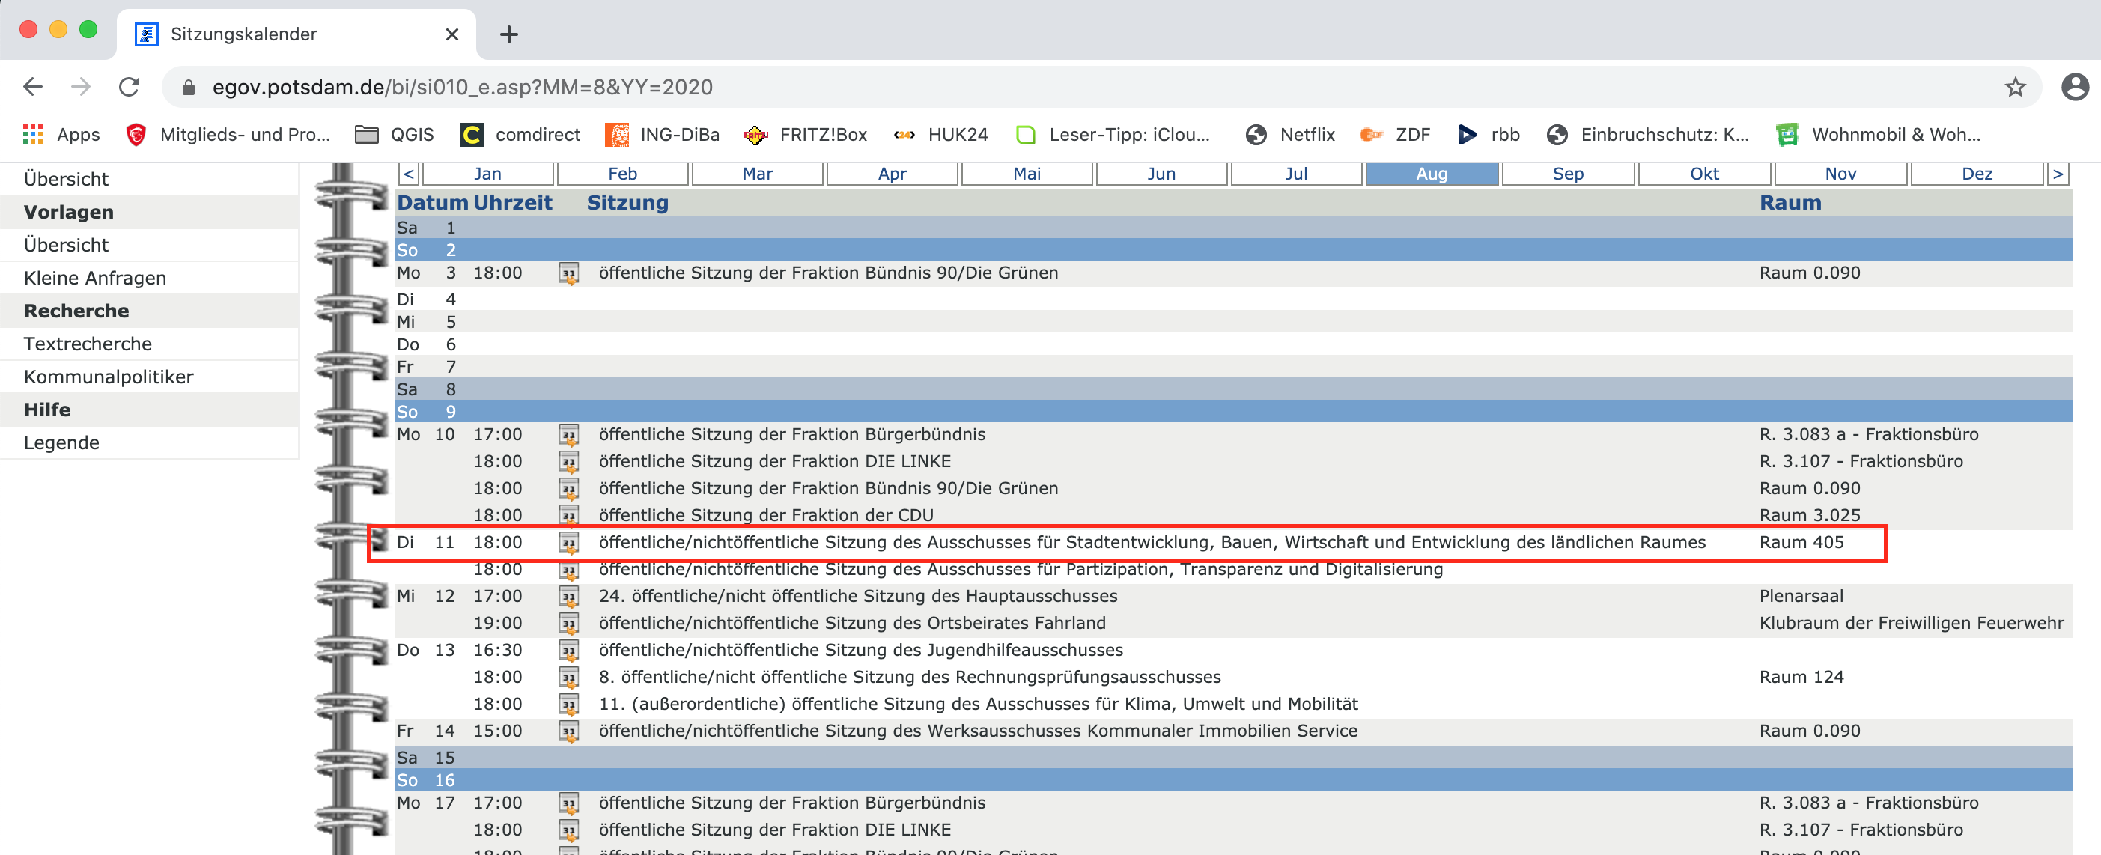Go to previous year with the < arrow
The height and width of the screenshot is (855, 2101).
point(409,174)
